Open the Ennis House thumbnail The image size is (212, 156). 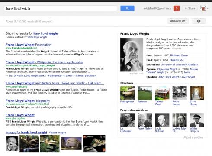point(197,93)
